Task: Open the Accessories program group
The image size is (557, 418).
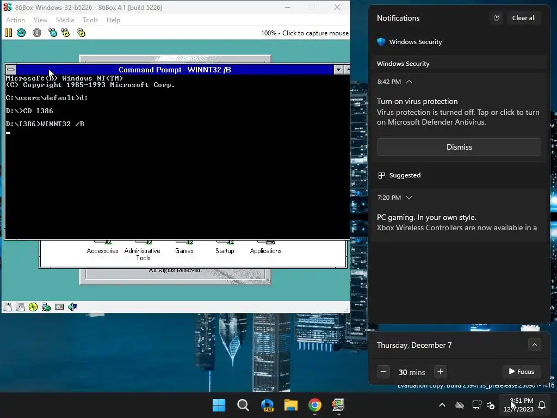Action: 102,248
